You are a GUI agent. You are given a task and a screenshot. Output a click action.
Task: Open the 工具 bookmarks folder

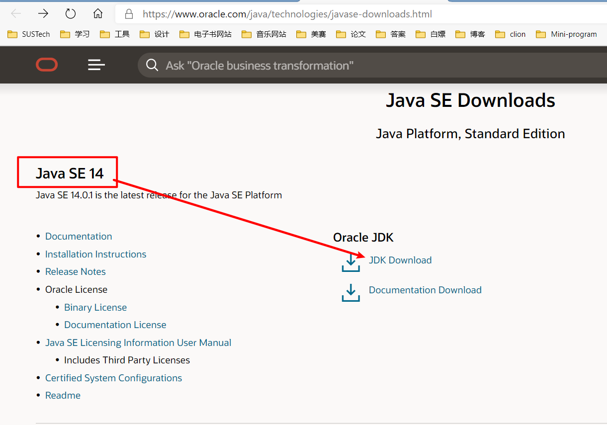pyautogui.click(x=115, y=34)
